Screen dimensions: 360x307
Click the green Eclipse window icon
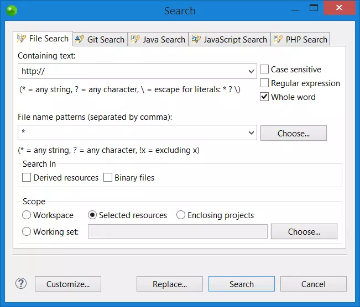coord(12,10)
